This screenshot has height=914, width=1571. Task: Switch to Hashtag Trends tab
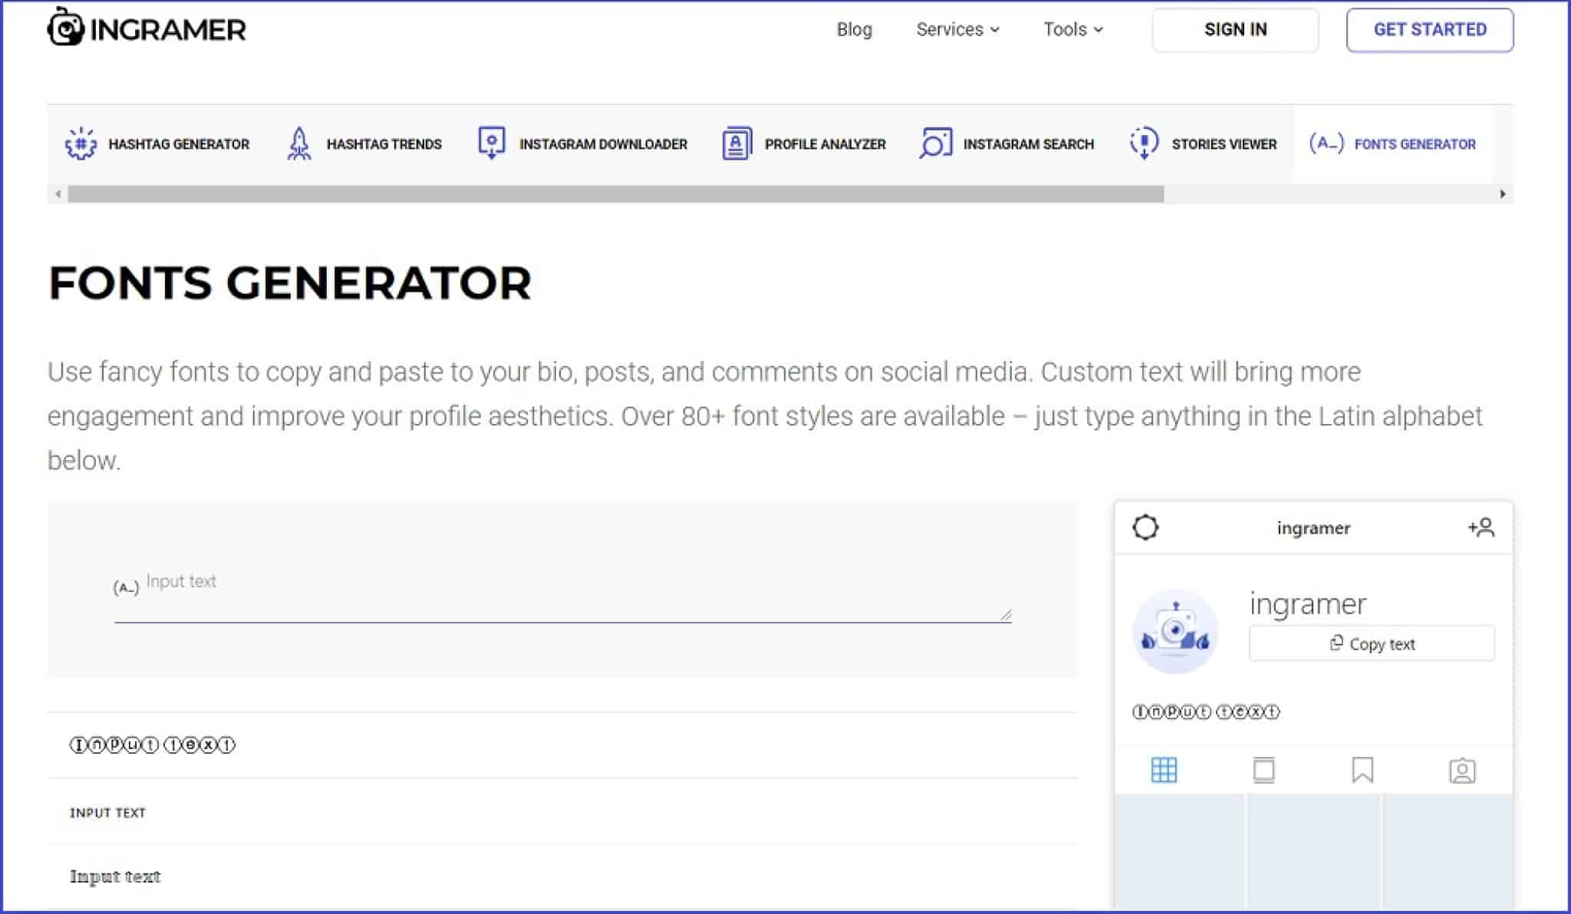[364, 143]
